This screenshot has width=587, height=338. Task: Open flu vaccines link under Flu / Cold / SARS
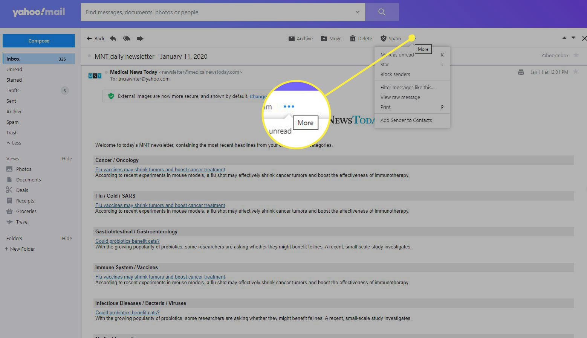tap(160, 205)
